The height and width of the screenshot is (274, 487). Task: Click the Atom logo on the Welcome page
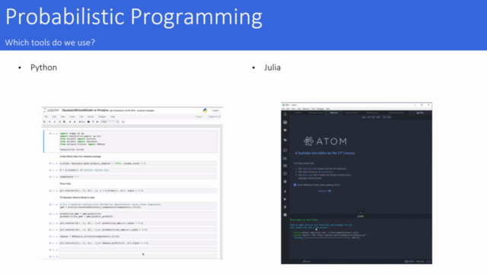click(x=325, y=142)
